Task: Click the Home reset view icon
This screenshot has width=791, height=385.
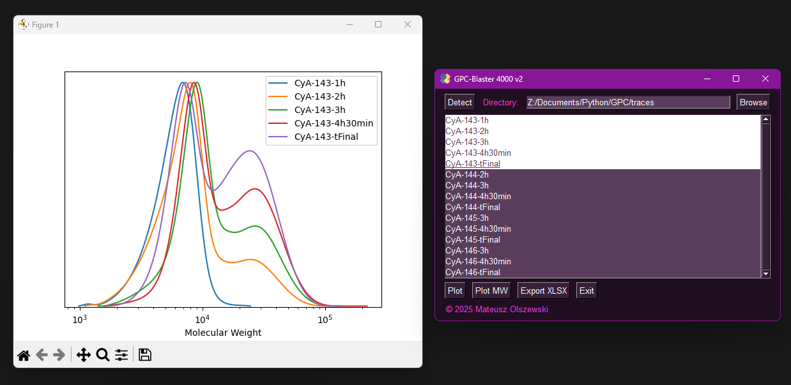Action: tap(24, 355)
